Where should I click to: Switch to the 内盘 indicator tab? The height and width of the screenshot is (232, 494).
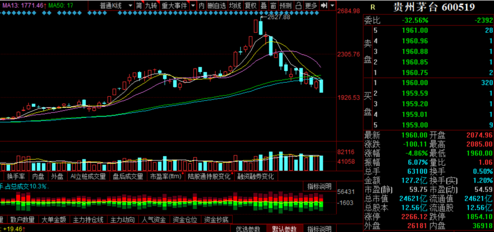(x=39, y=176)
